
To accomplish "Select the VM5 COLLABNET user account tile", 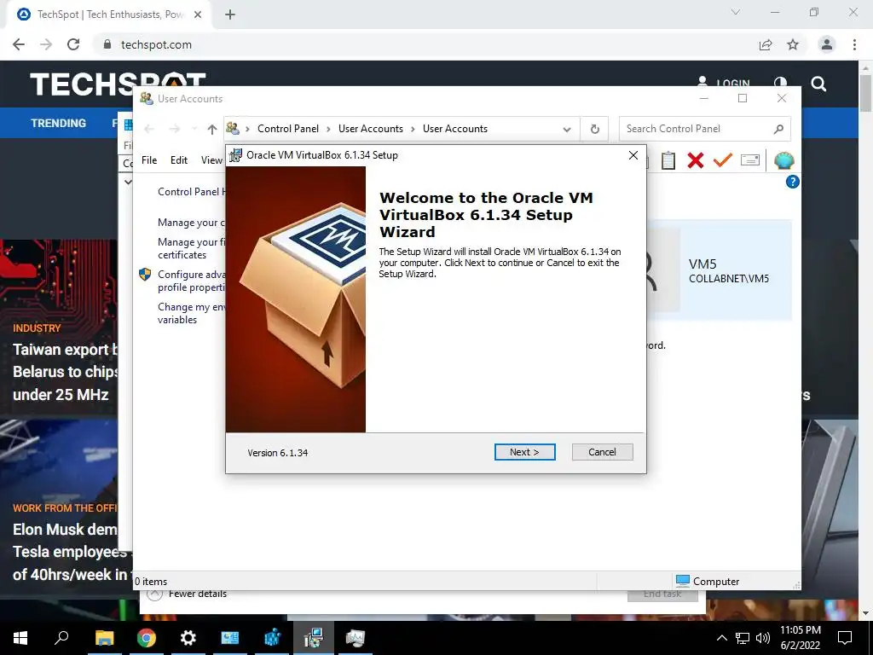I will click(x=720, y=270).
